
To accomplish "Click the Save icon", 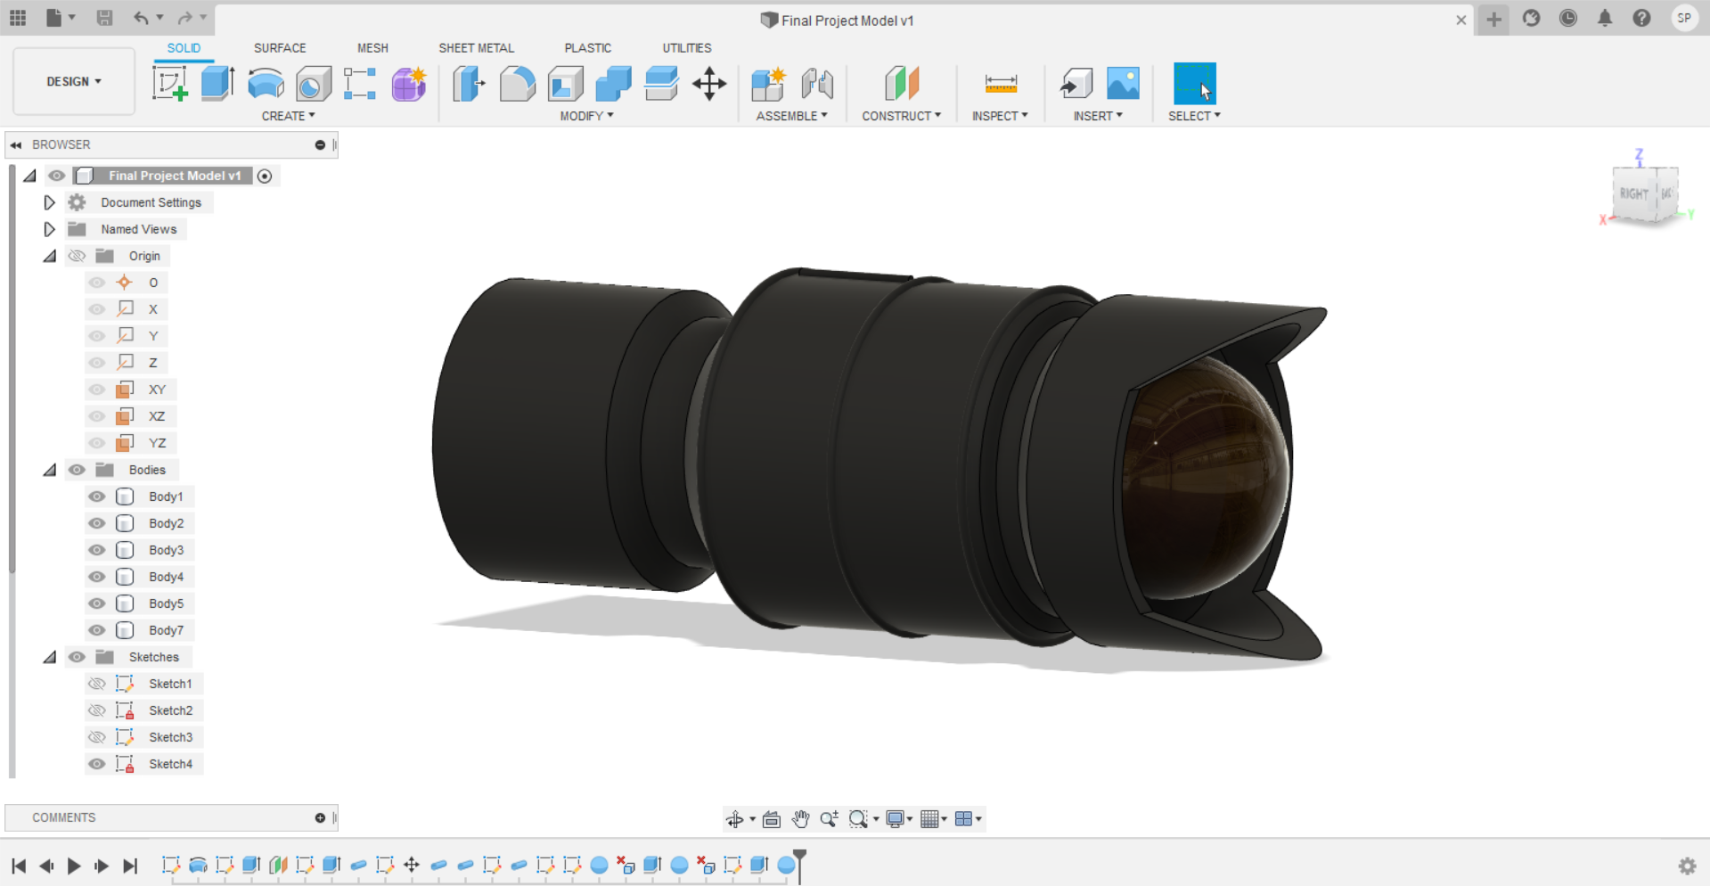I will pyautogui.click(x=104, y=18).
